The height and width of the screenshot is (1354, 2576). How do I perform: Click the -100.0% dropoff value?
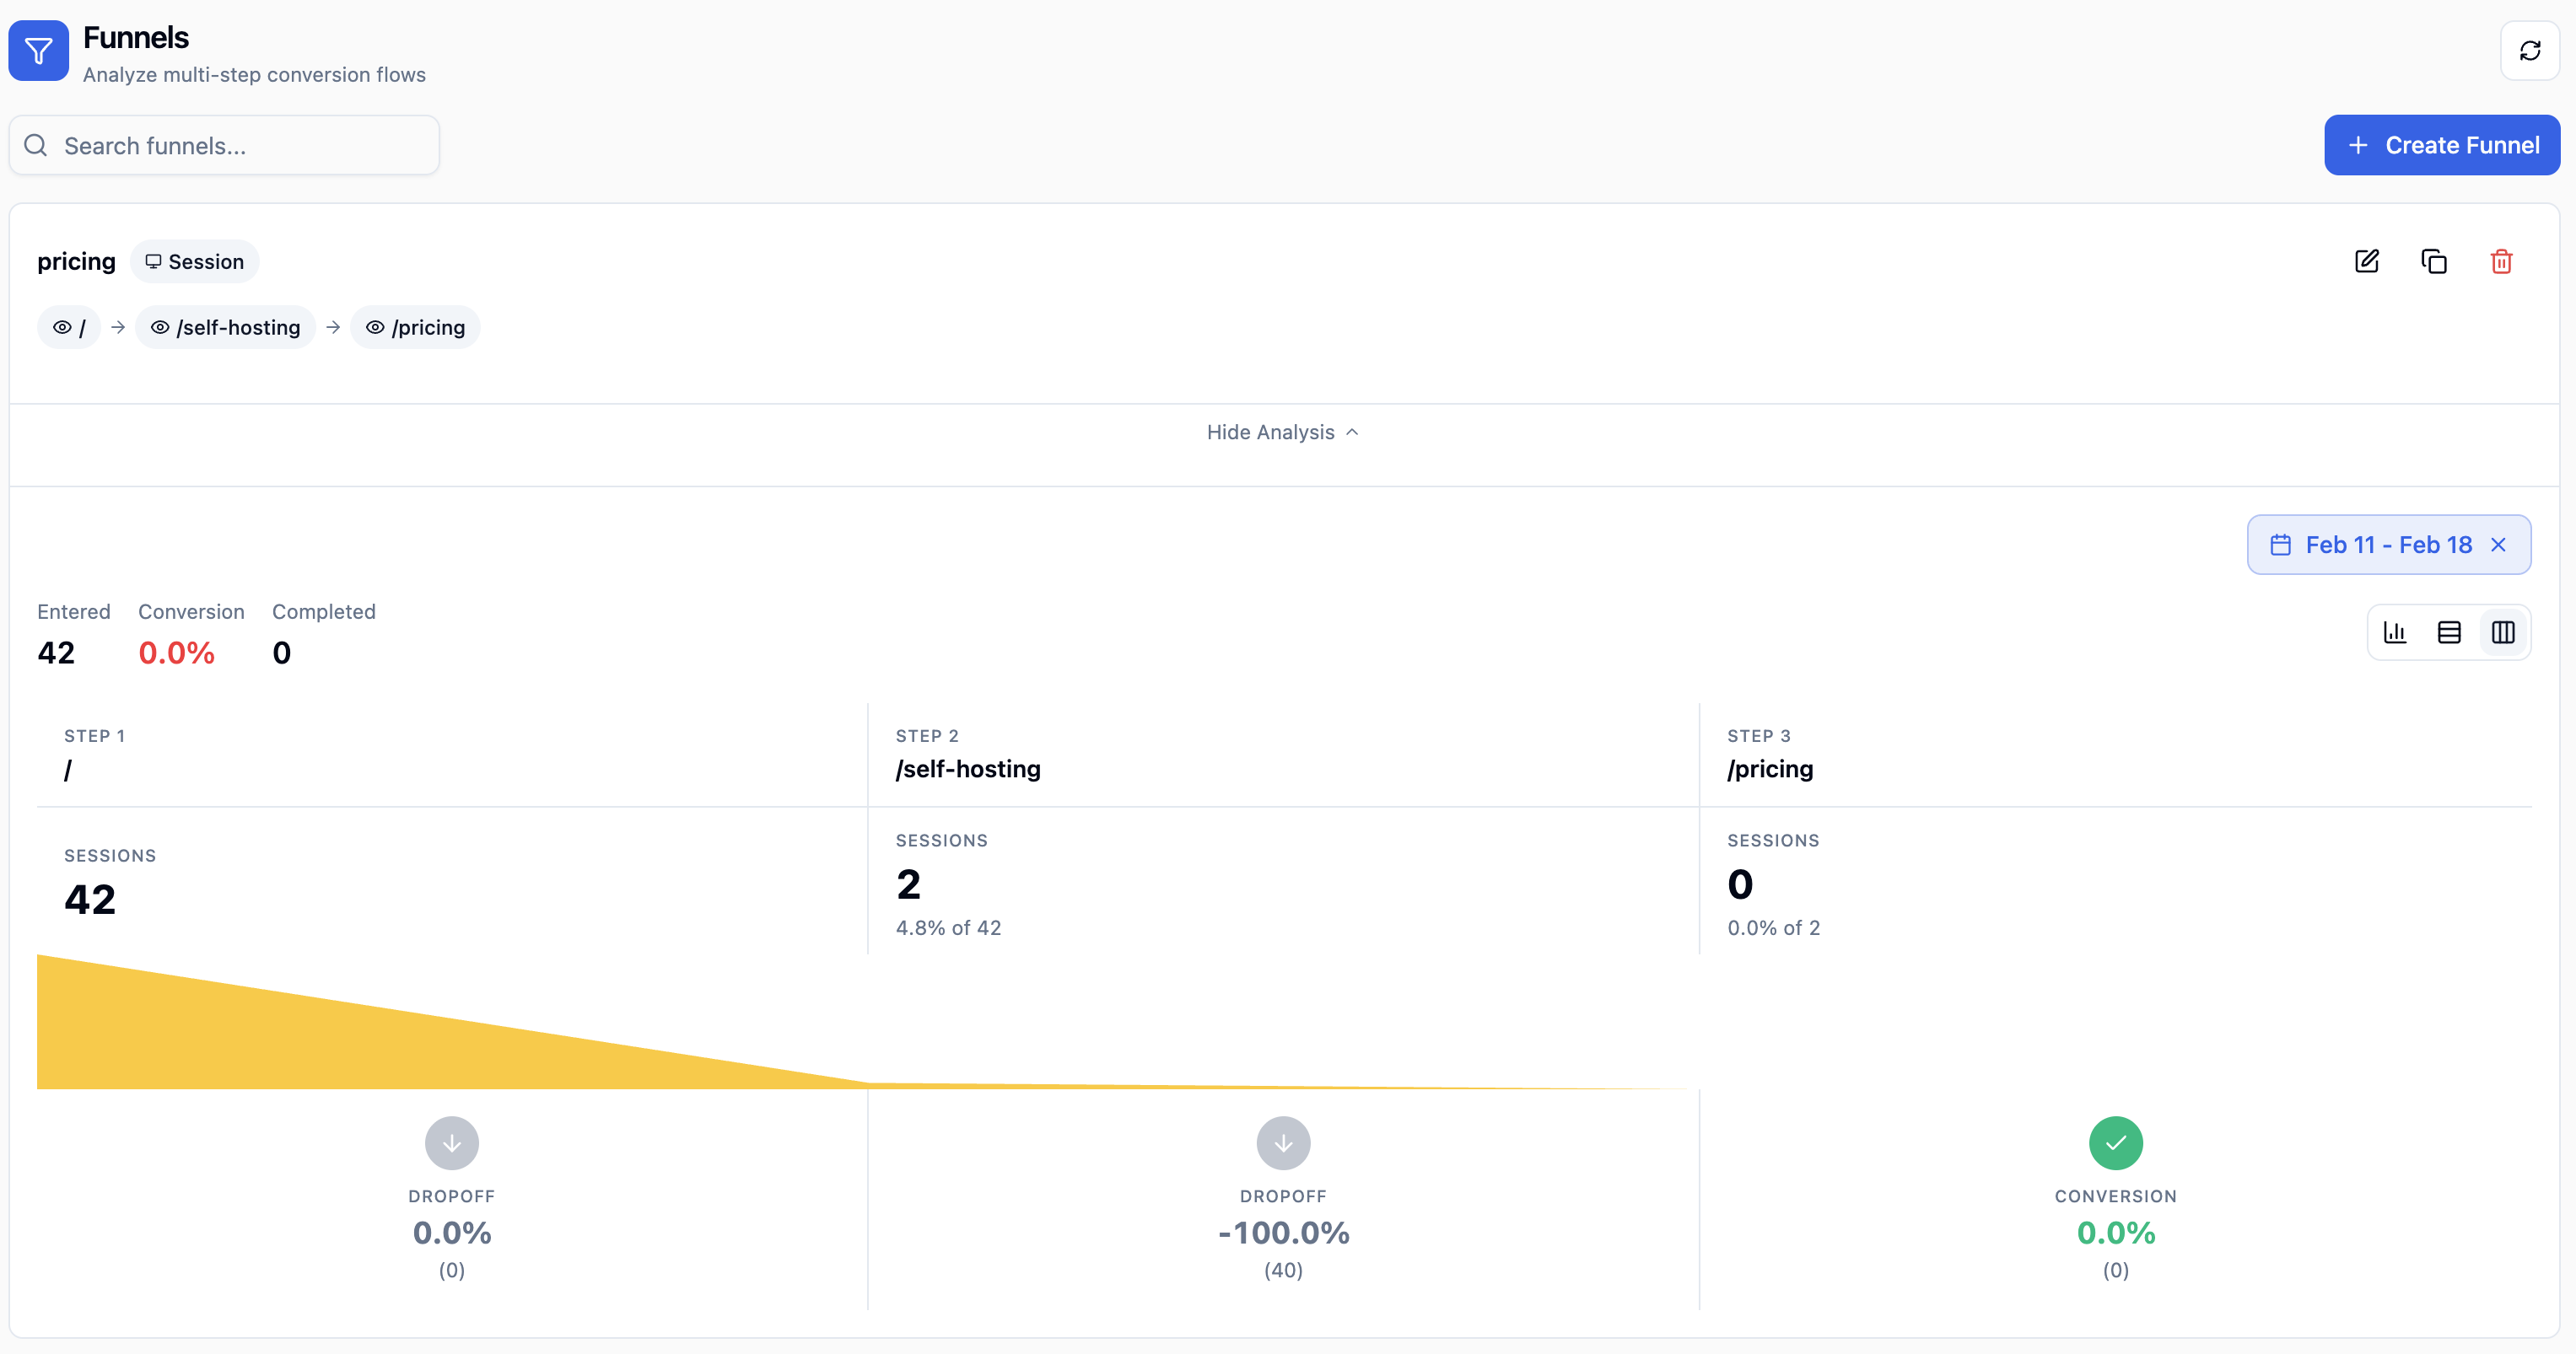tap(1283, 1233)
